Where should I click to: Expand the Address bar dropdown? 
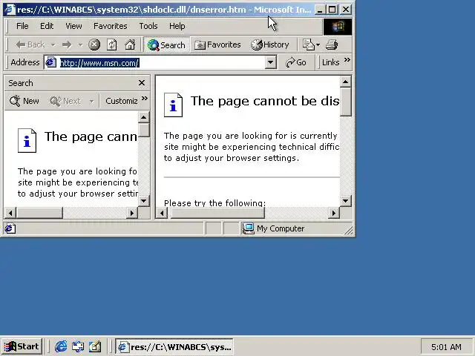270,62
